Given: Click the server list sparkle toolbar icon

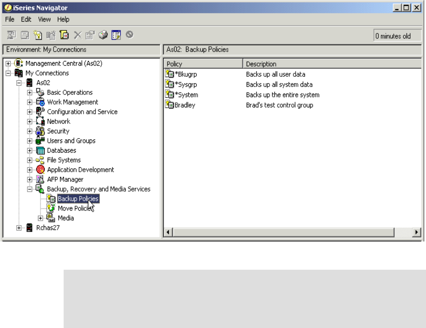Looking at the screenshot, I should (51, 35).
